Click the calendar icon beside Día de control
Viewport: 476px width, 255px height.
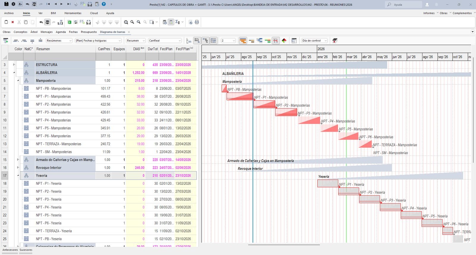coord(294,41)
